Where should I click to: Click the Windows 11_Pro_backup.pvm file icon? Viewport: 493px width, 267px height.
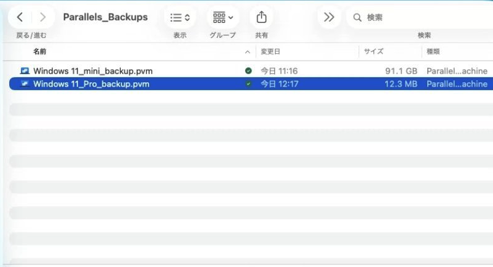(25, 84)
